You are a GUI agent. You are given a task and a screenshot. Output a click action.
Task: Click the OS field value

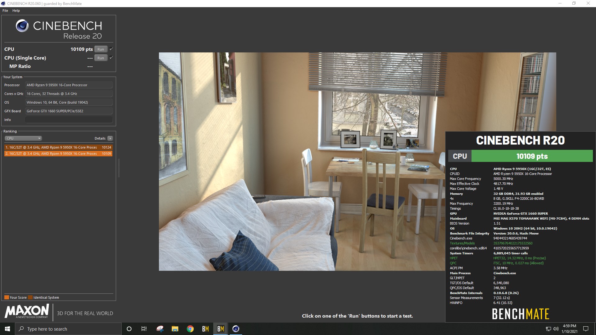[69, 102]
